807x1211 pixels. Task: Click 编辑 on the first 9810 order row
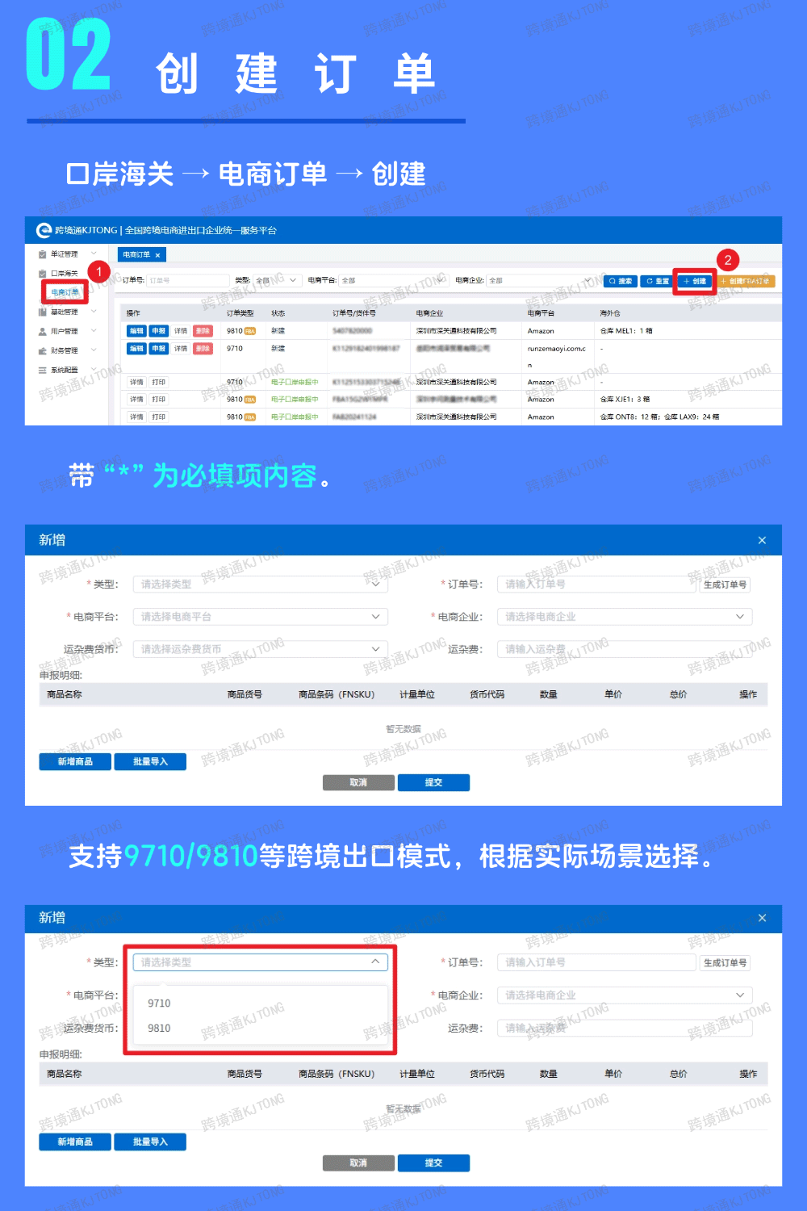click(136, 331)
